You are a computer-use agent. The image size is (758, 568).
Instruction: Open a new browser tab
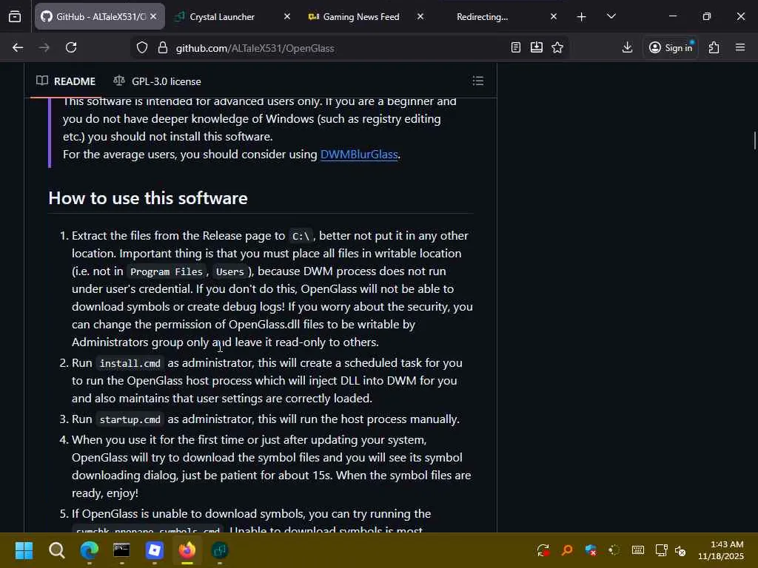pyautogui.click(x=582, y=16)
